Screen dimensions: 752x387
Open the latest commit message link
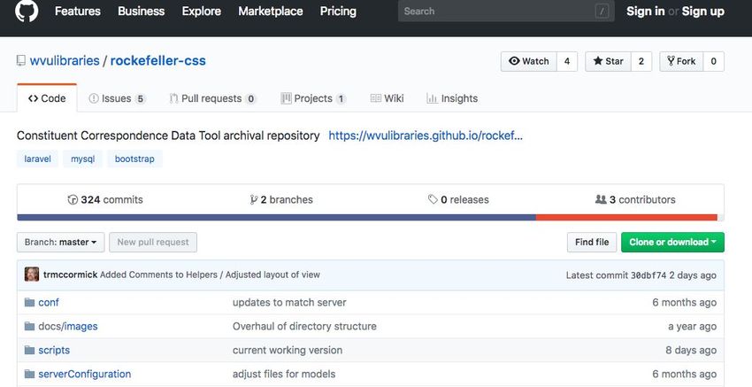210,275
